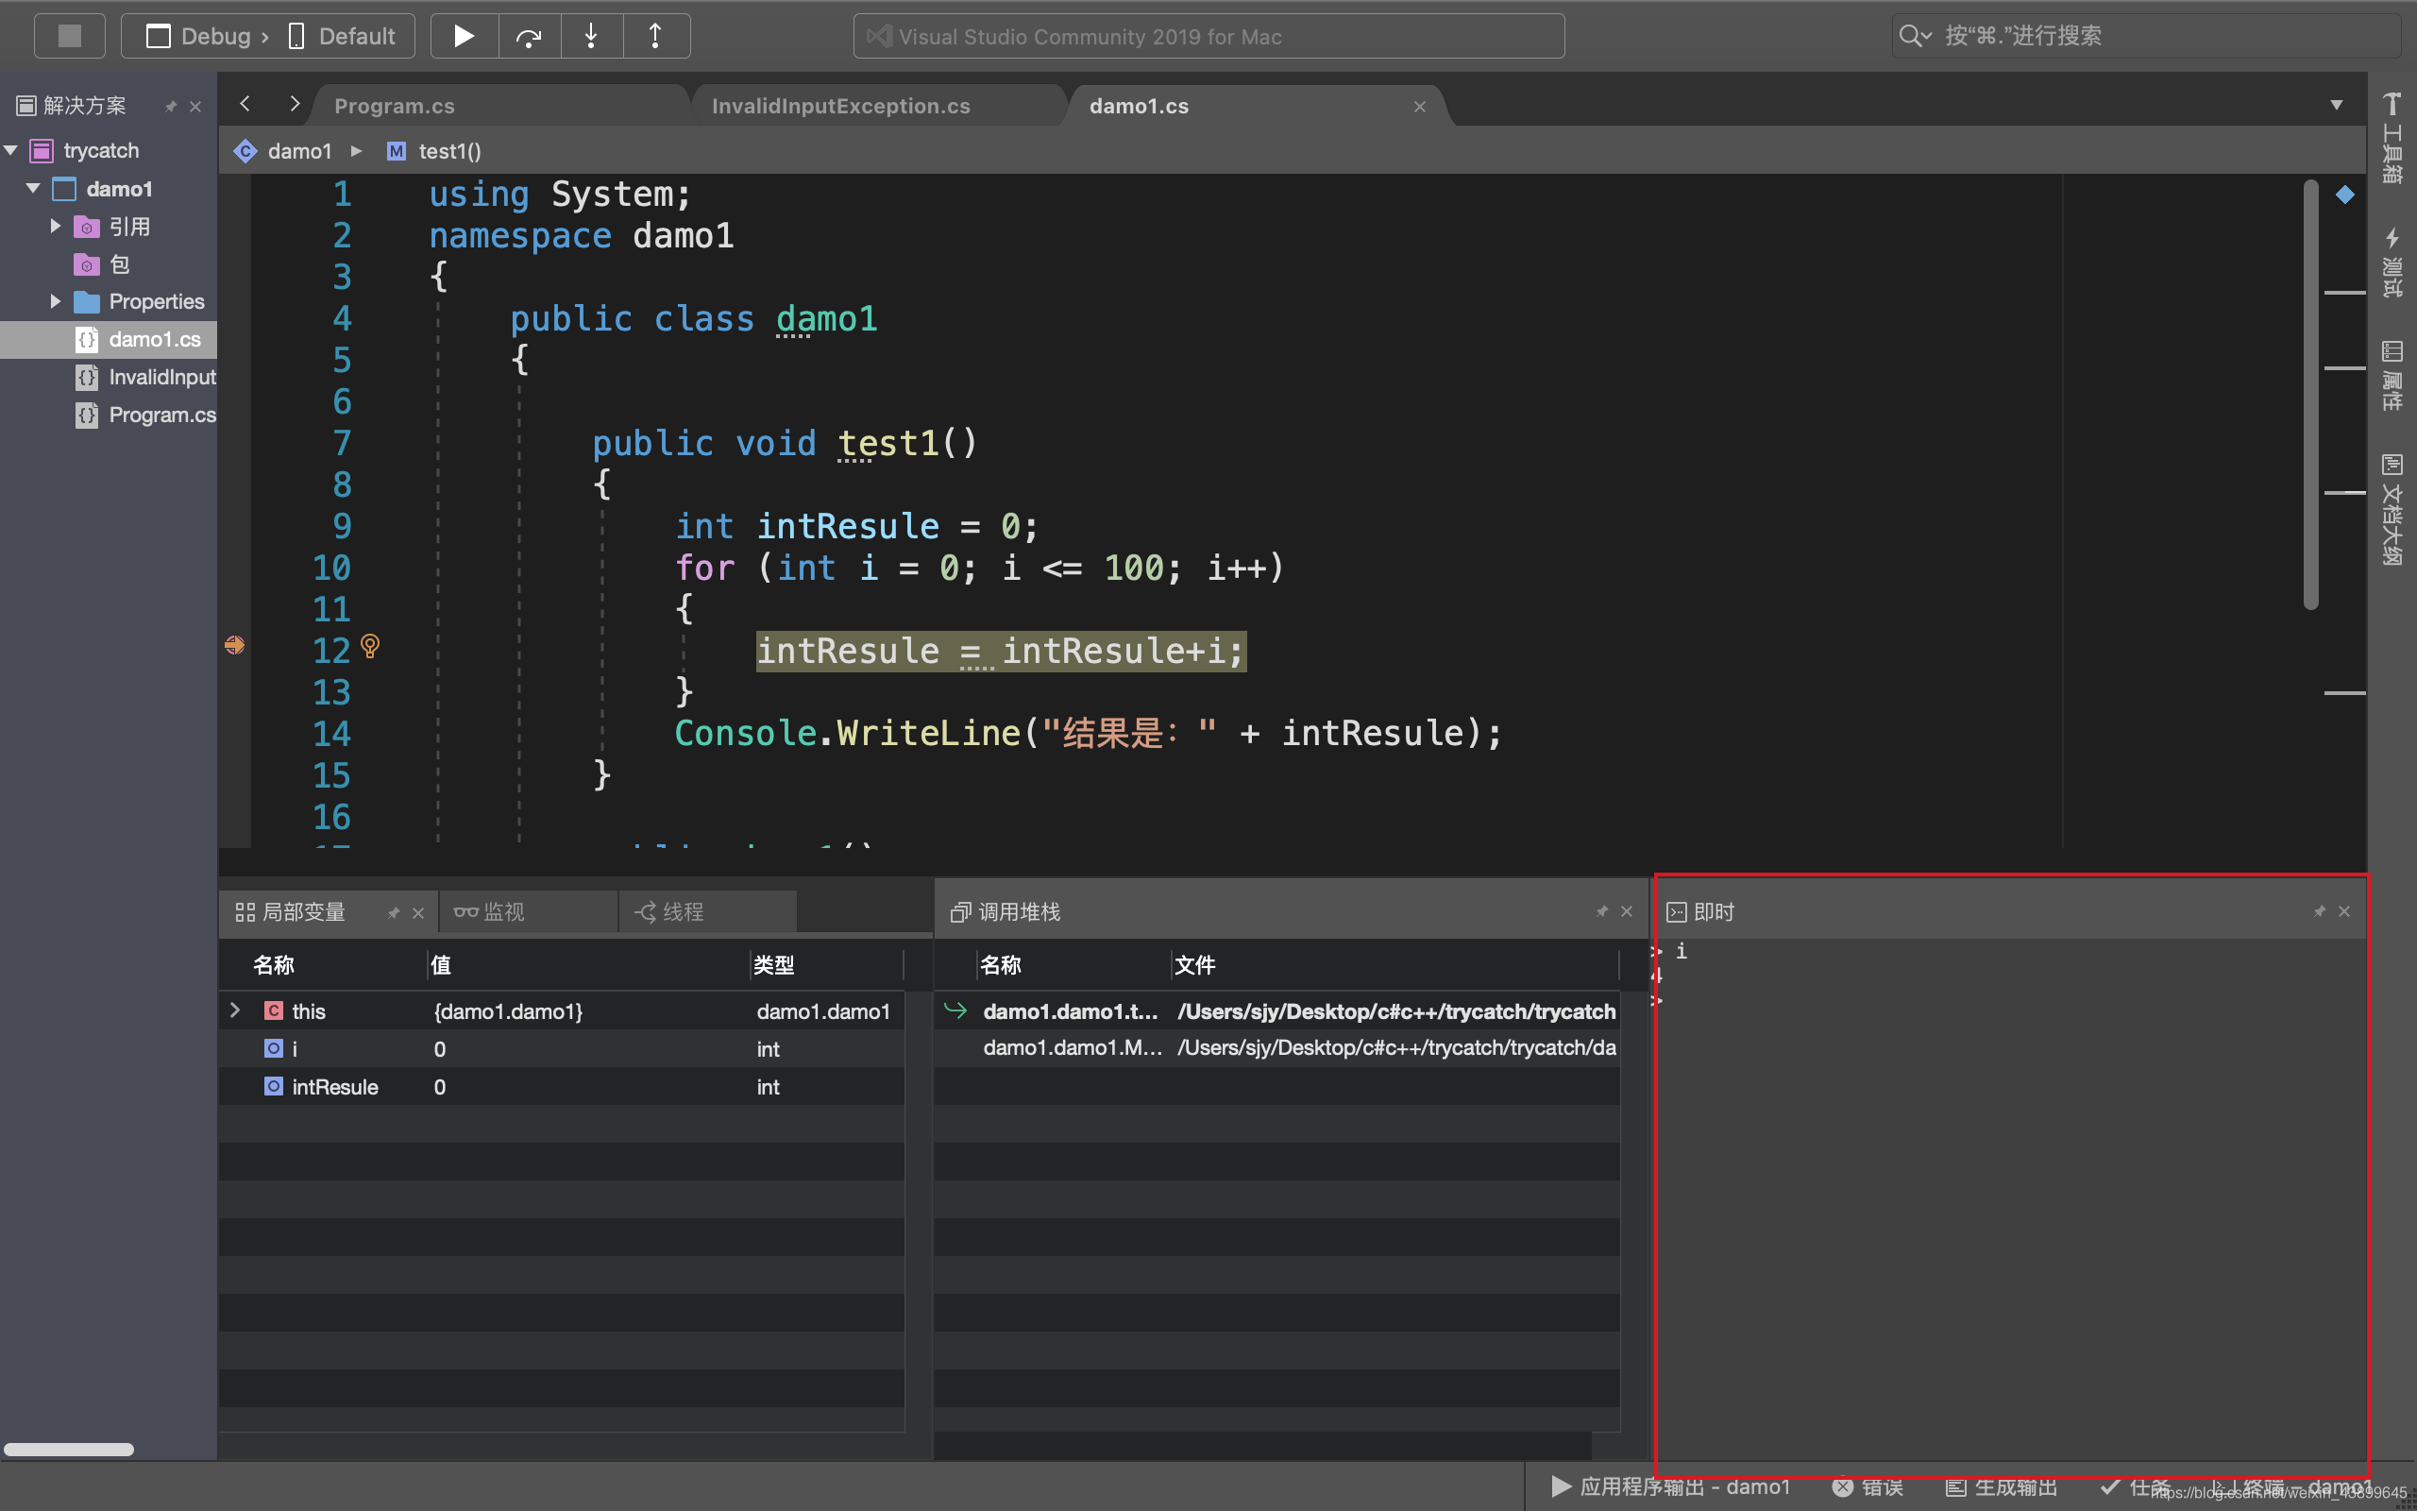Expand the 'this' variable row
2417x1511 pixels.
[235, 1010]
